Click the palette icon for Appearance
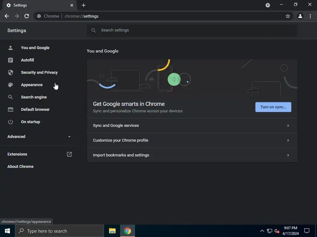Image resolution: width=317 pixels, height=237 pixels. [x=11, y=85]
